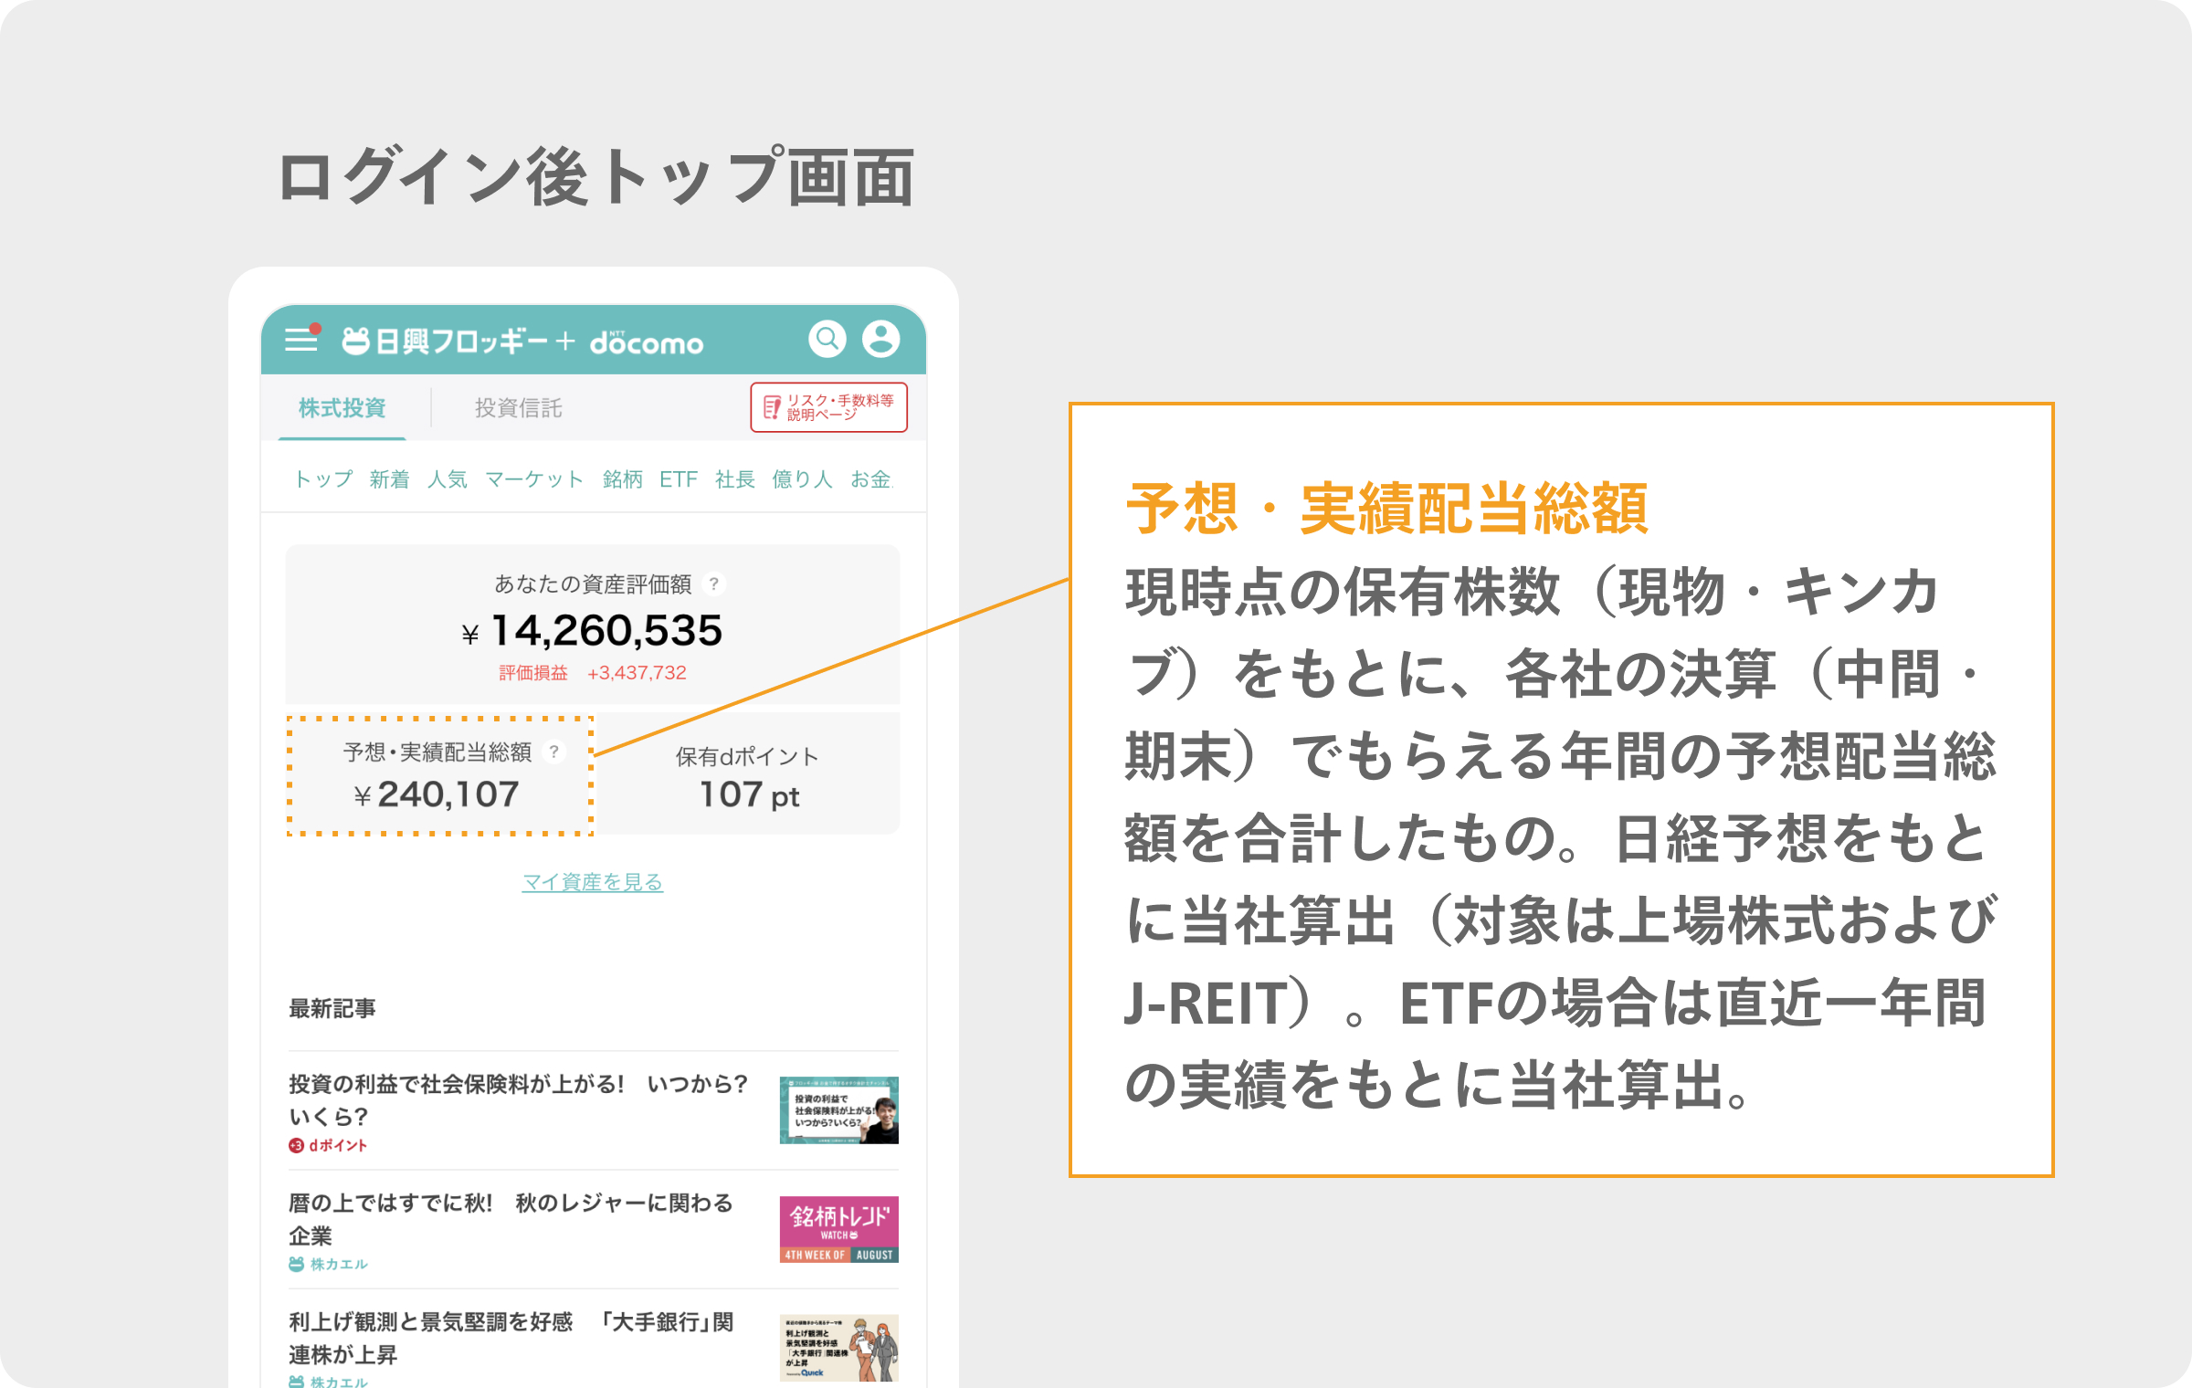2192x1388 pixels.
Task: Click help icon beside 予想・実績配当総額
Action: click(553, 752)
